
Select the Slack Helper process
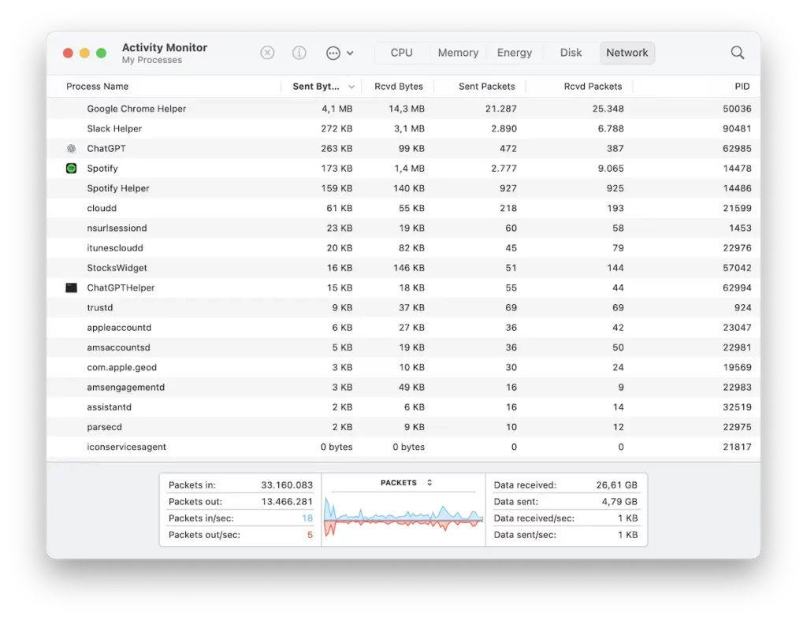(x=114, y=128)
